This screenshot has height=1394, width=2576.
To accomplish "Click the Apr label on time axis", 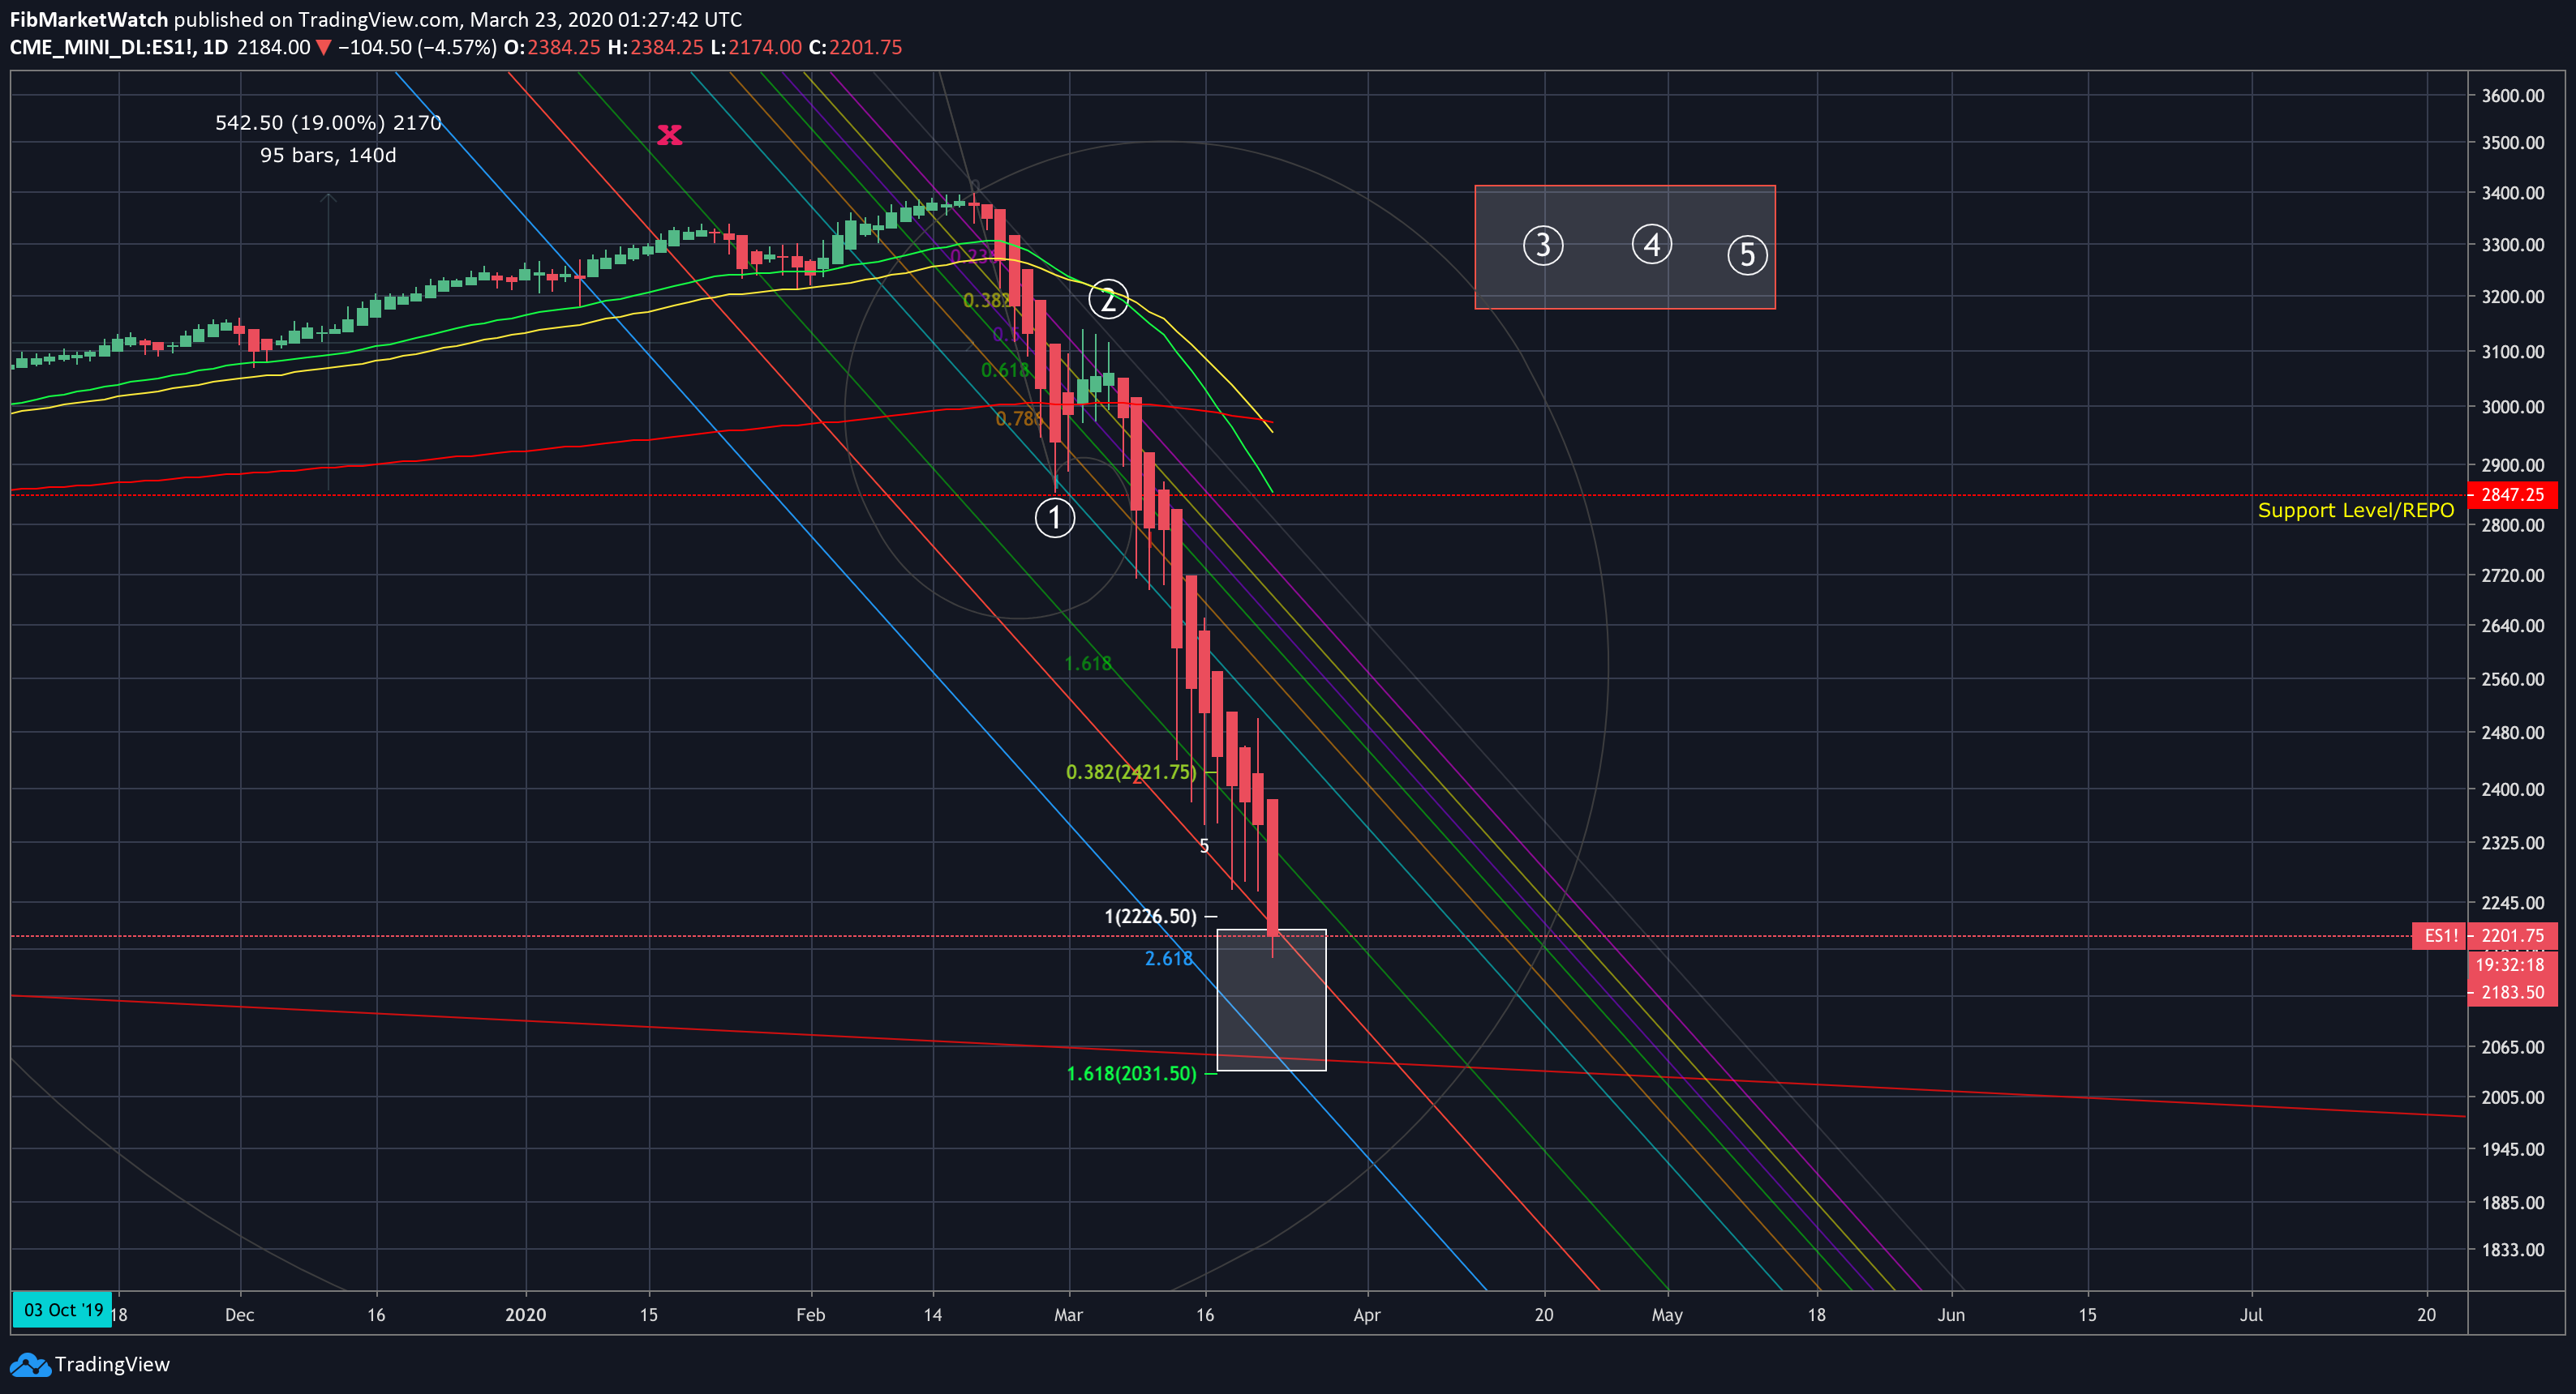I will pyautogui.click(x=1366, y=1314).
